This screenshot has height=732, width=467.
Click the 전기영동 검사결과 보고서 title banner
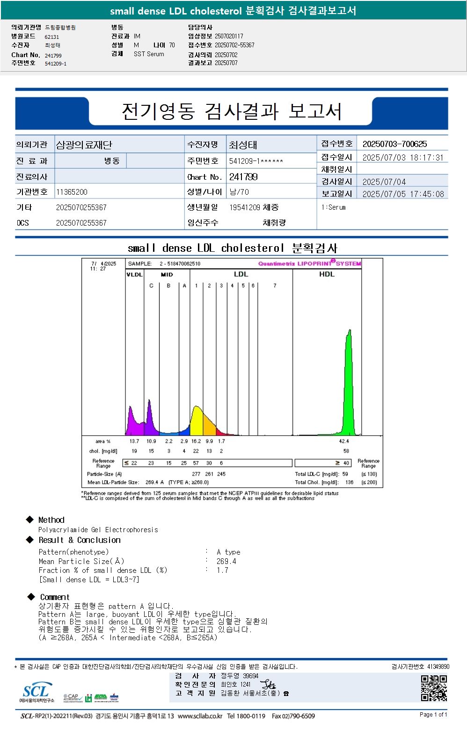click(x=232, y=111)
